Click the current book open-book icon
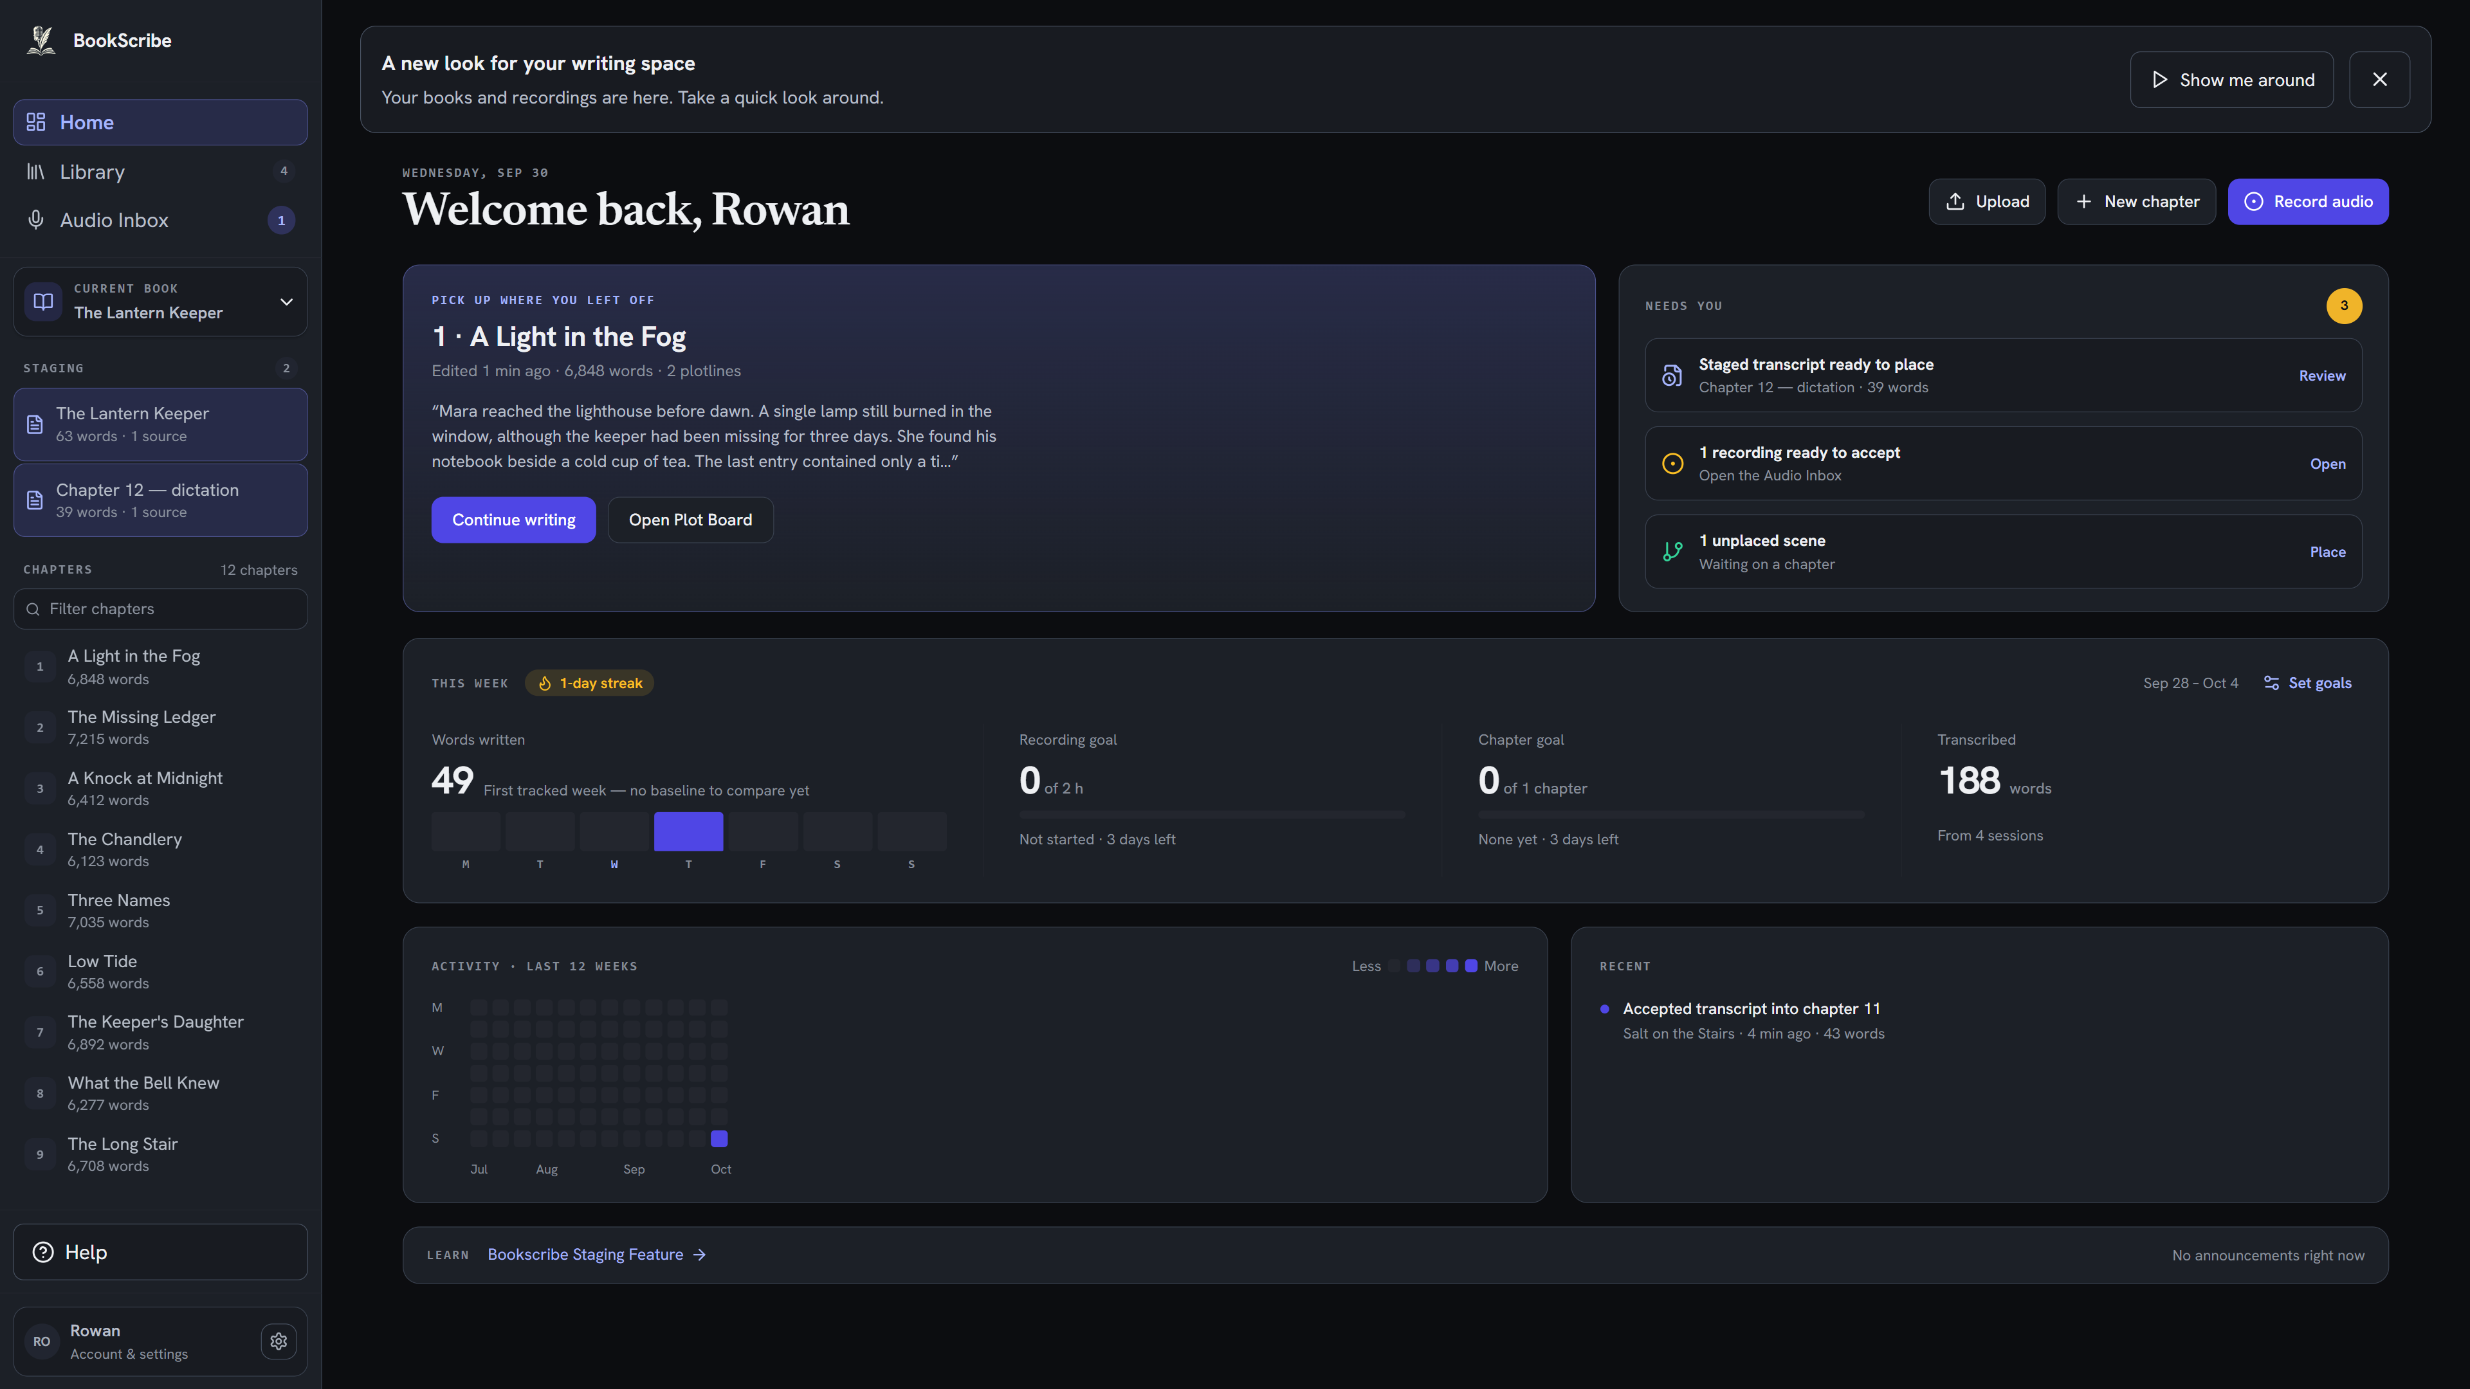Image resolution: width=2470 pixels, height=1389 pixels. point(43,301)
